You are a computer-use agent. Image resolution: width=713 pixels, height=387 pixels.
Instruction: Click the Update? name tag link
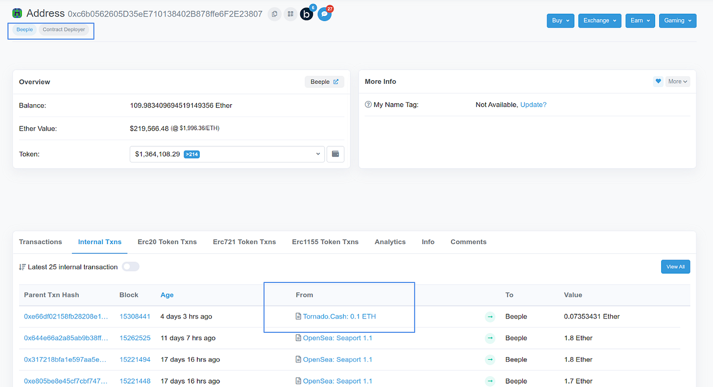[x=533, y=105]
